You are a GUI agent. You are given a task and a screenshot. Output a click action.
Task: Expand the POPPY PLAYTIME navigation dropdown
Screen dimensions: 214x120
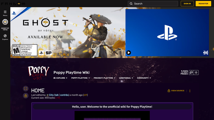pos(81,78)
